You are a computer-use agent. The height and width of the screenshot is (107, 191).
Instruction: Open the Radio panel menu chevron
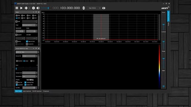33,12
